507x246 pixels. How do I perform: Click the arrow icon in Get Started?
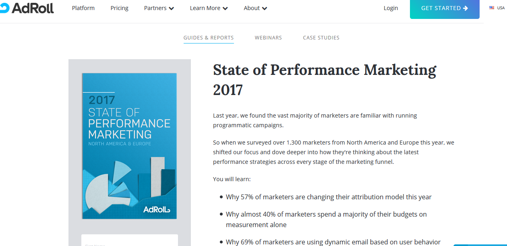click(x=466, y=8)
